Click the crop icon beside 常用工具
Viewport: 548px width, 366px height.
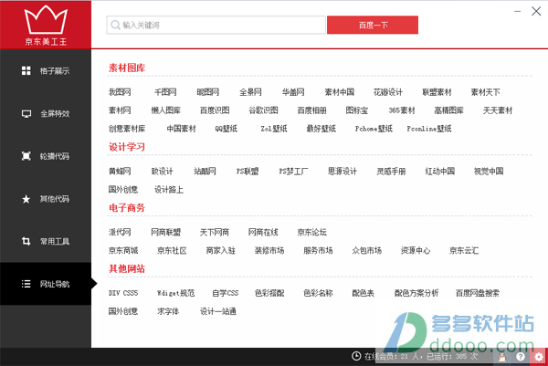click(x=26, y=241)
